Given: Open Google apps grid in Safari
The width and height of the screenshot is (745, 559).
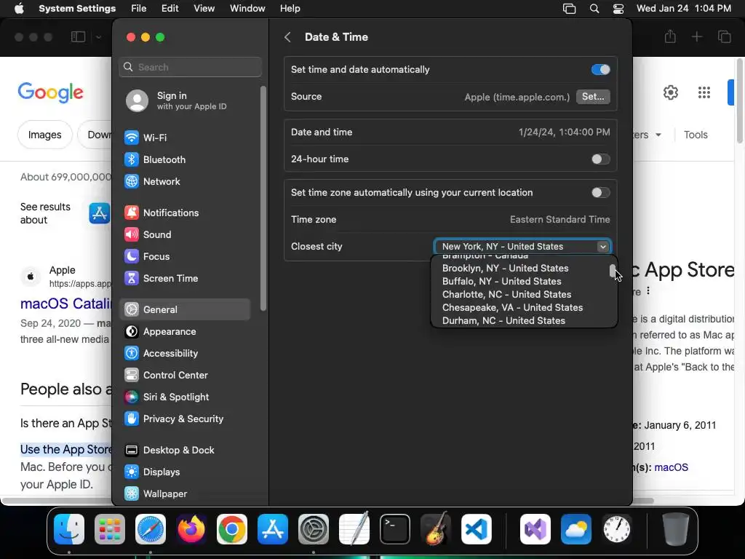Looking at the screenshot, I should click(x=704, y=92).
